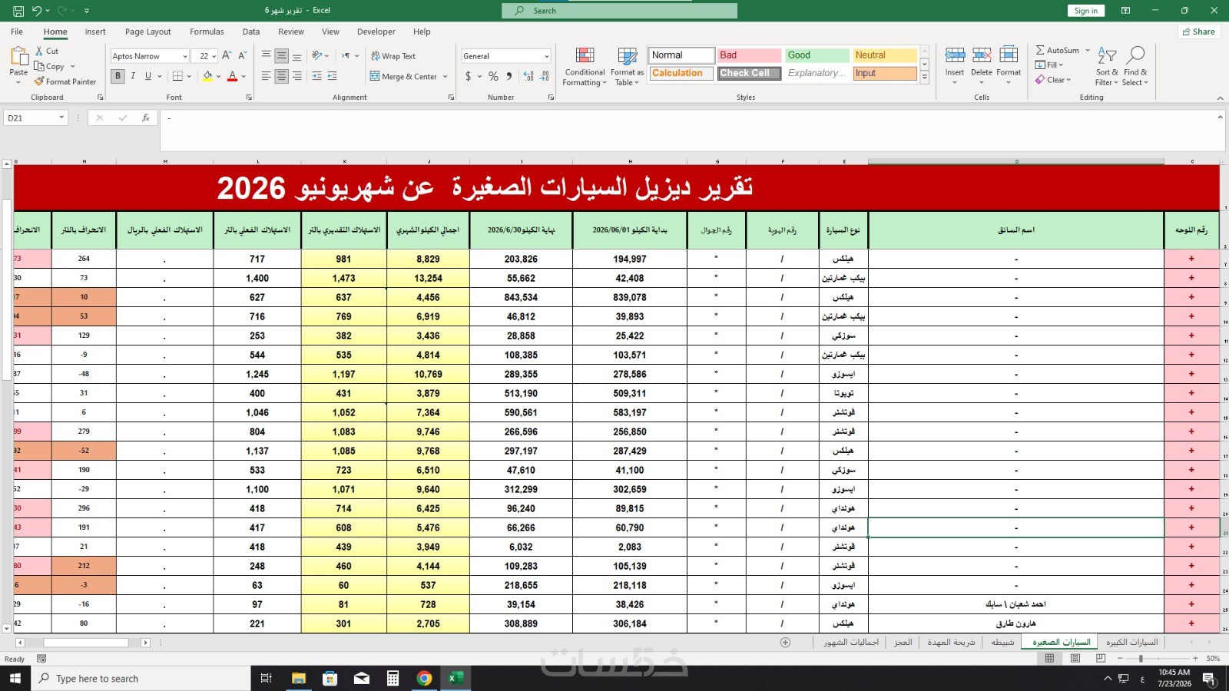Click the Cut scissors icon
Viewport: 1229px width, 691px height.
coord(40,51)
